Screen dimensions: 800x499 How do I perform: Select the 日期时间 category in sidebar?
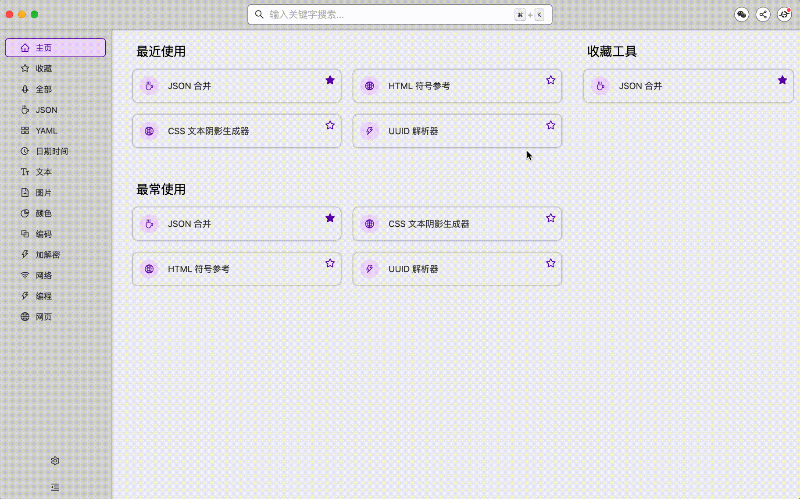55,151
